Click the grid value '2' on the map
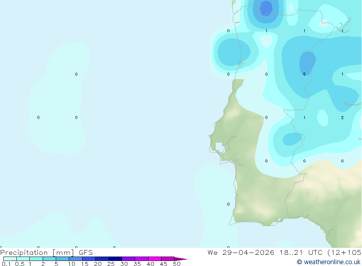 click(x=342, y=118)
